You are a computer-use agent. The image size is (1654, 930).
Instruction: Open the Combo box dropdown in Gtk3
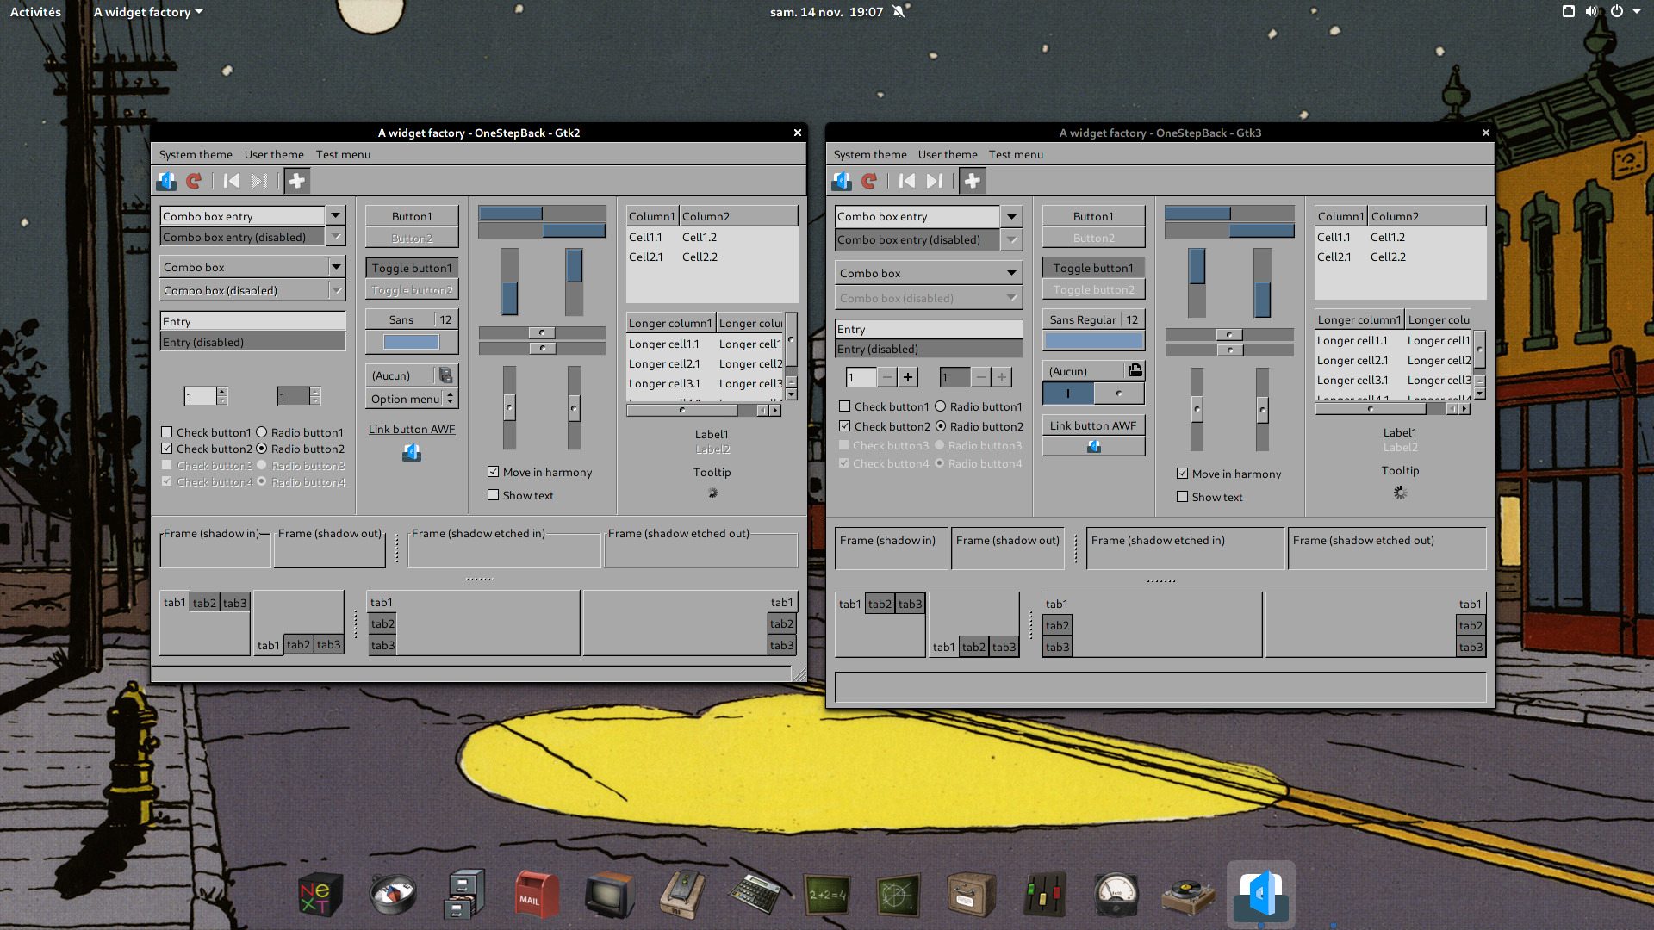click(x=929, y=273)
